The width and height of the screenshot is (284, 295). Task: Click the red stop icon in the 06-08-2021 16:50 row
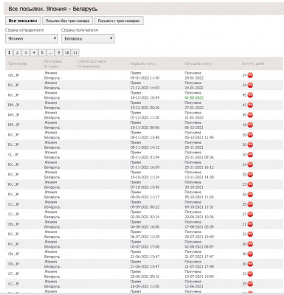coord(250,224)
